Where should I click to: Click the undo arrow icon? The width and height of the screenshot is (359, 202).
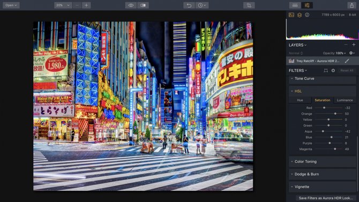189,5
